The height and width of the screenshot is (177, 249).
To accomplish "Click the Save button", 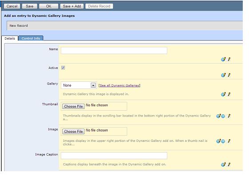I will click(x=29, y=6).
